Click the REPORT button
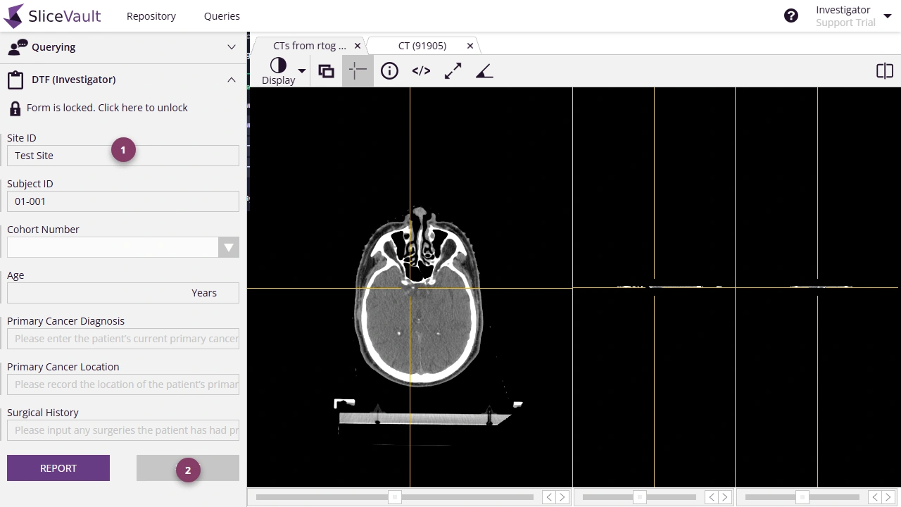The image size is (901, 507). pos(58,468)
